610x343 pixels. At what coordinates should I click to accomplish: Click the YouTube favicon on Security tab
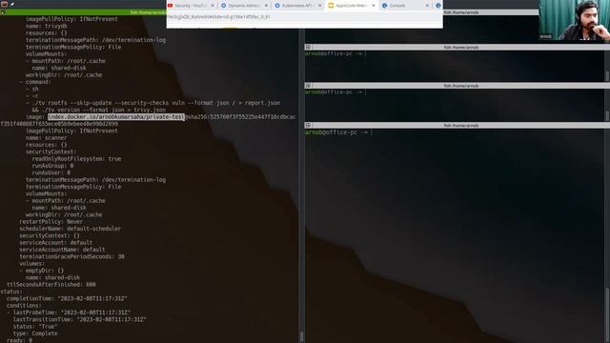tap(170, 6)
